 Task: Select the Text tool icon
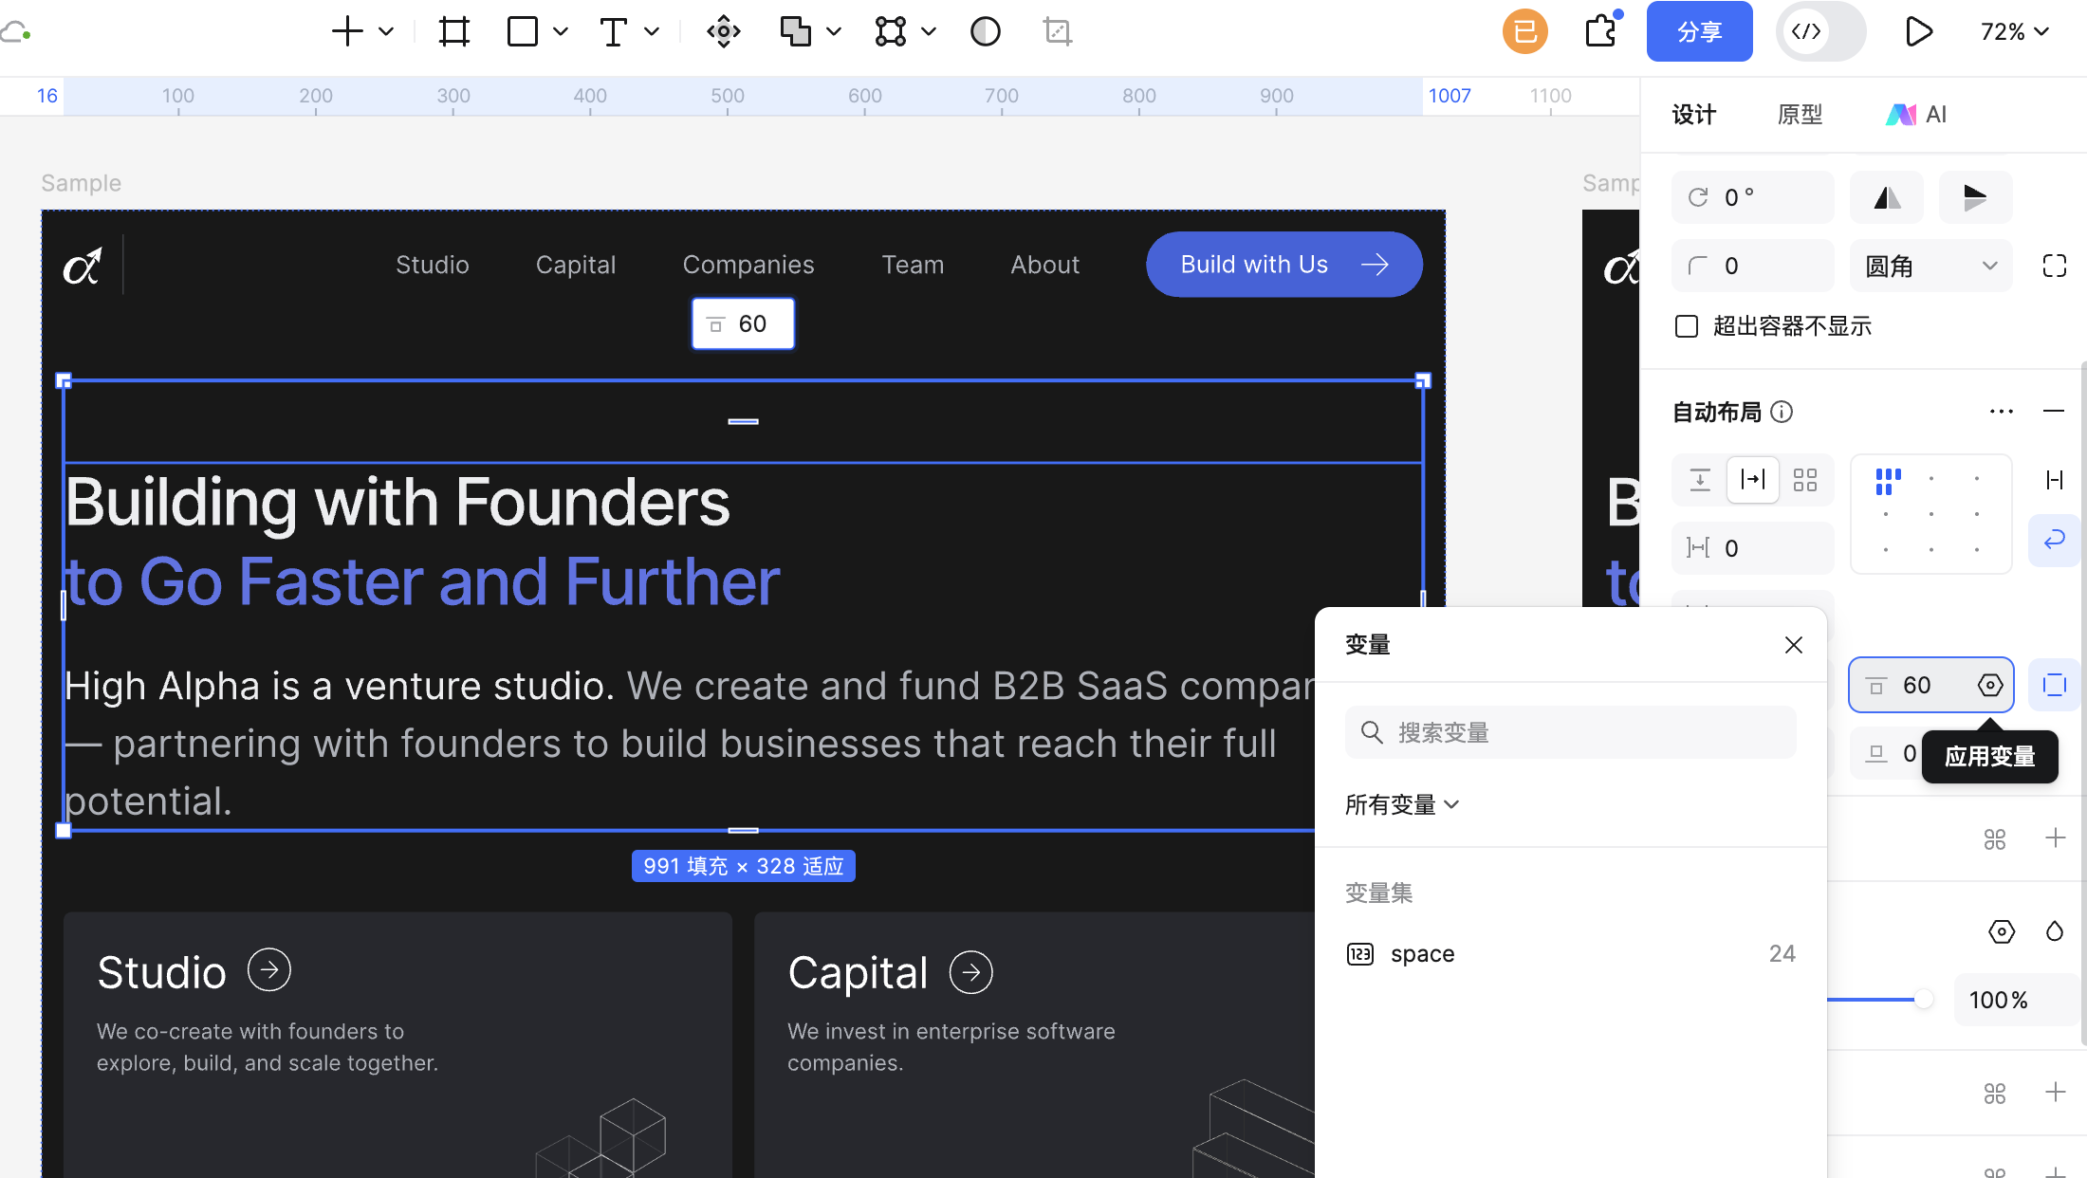coord(614,32)
